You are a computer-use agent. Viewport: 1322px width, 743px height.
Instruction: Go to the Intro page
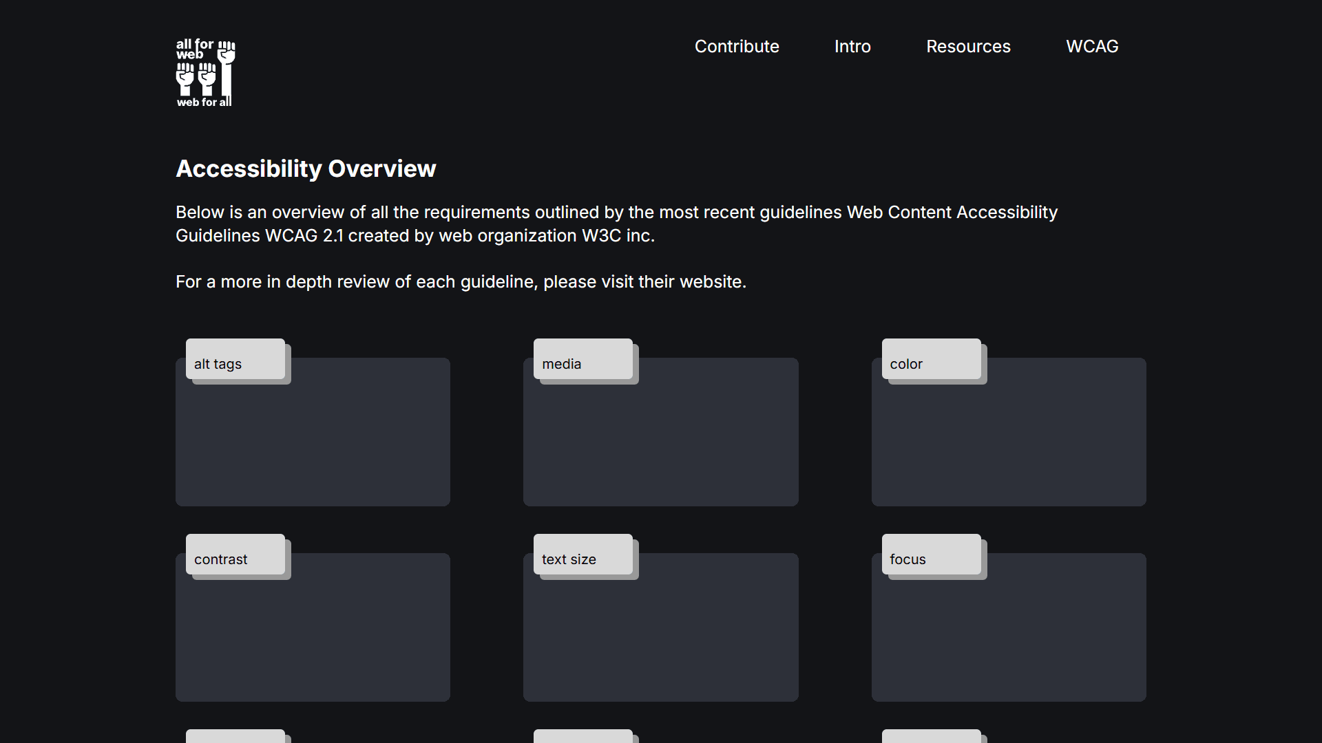click(852, 47)
